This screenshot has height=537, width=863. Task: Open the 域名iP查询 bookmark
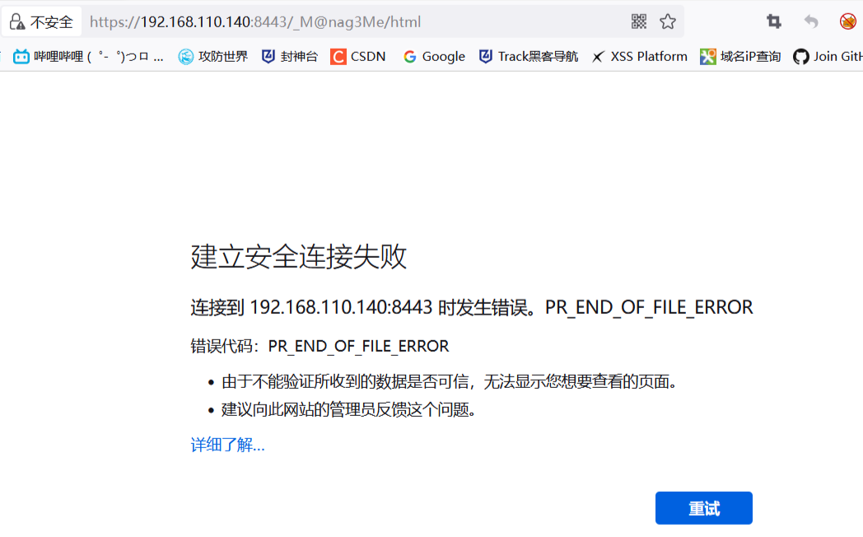(740, 56)
